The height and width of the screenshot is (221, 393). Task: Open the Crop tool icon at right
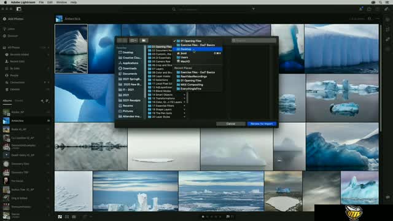point(387,29)
